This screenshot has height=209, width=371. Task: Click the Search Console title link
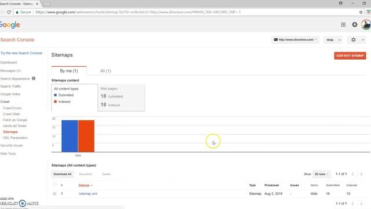point(17,40)
